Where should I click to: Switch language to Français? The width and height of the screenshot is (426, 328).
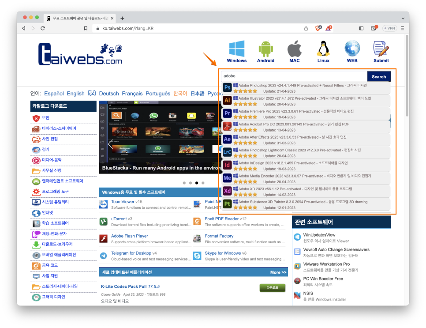pos(132,94)
